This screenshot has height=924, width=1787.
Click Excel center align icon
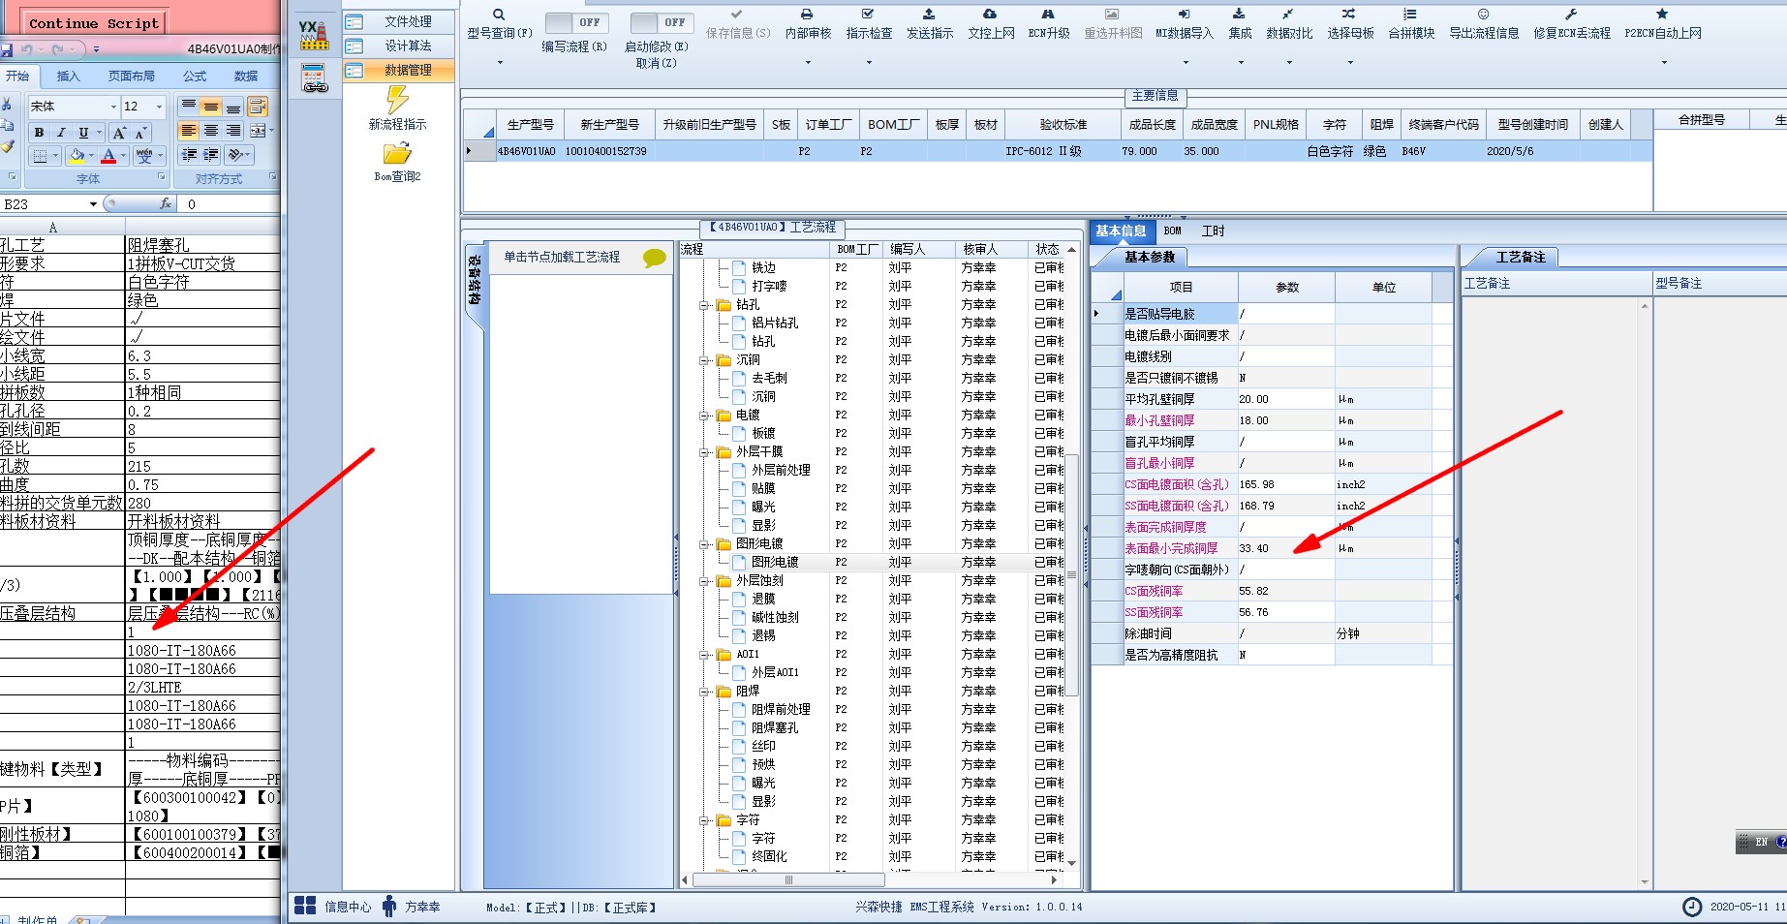[x=210, y=130]
